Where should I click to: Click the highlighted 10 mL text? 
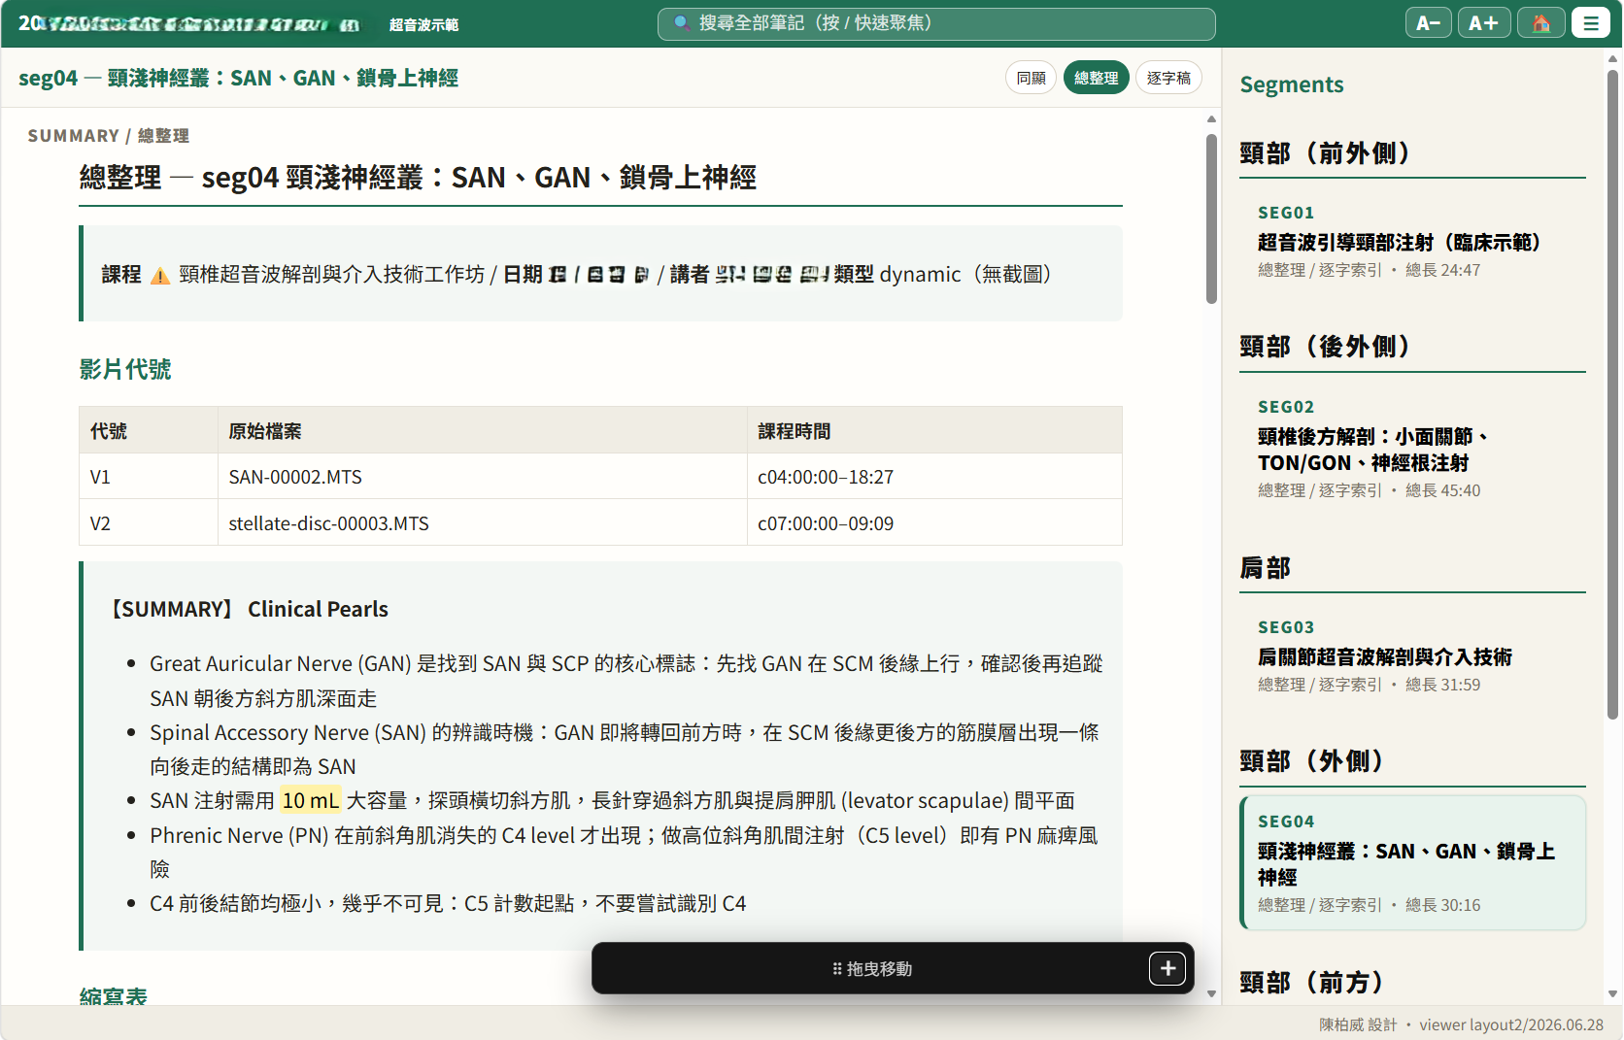tap(311, 800)
